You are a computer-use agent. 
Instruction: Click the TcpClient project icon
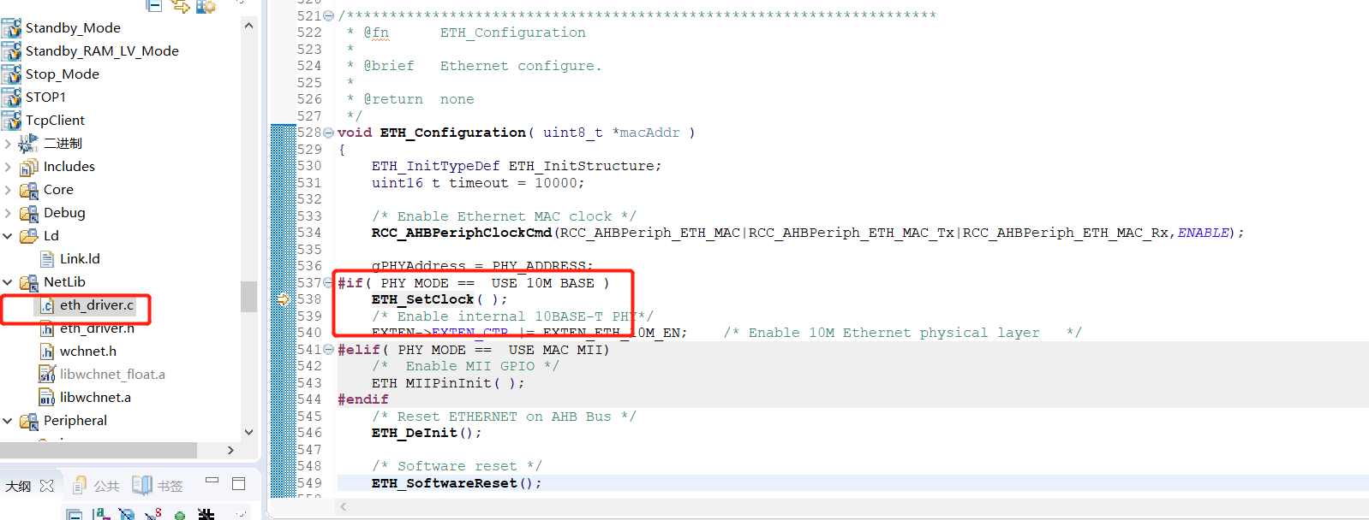tap(11, 121)
